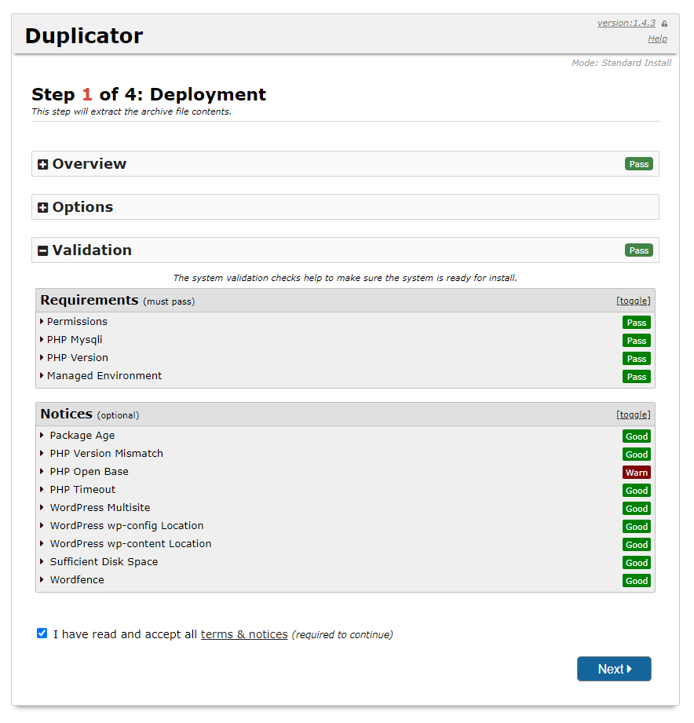Click the Validation Pass badge
The image size is (694, 723).
(639, 250)
